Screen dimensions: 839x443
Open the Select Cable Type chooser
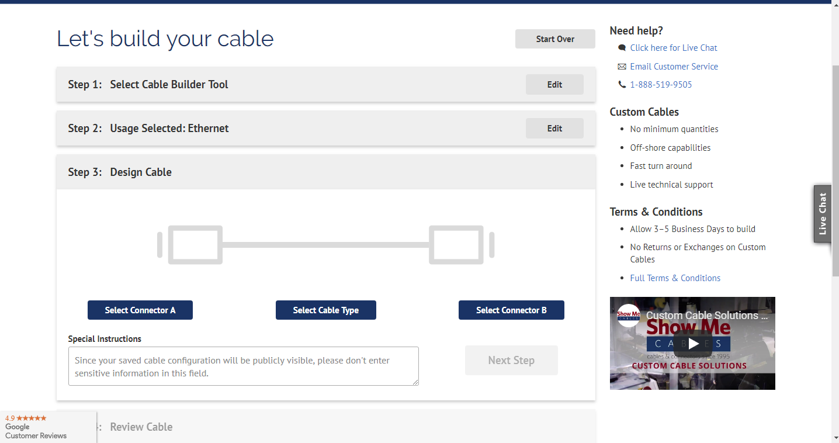click(x=326, y=310)
